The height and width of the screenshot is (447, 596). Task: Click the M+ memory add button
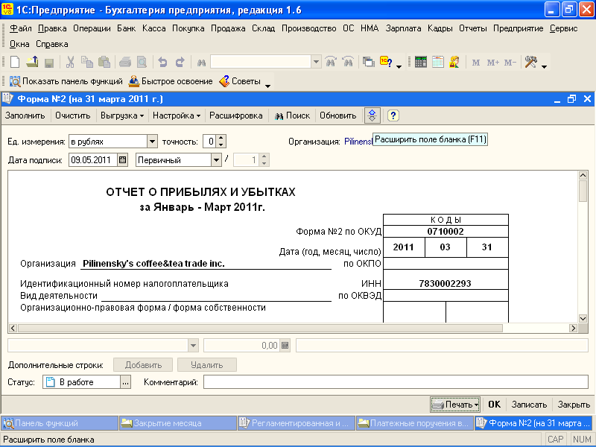click(x=493, y=63)
